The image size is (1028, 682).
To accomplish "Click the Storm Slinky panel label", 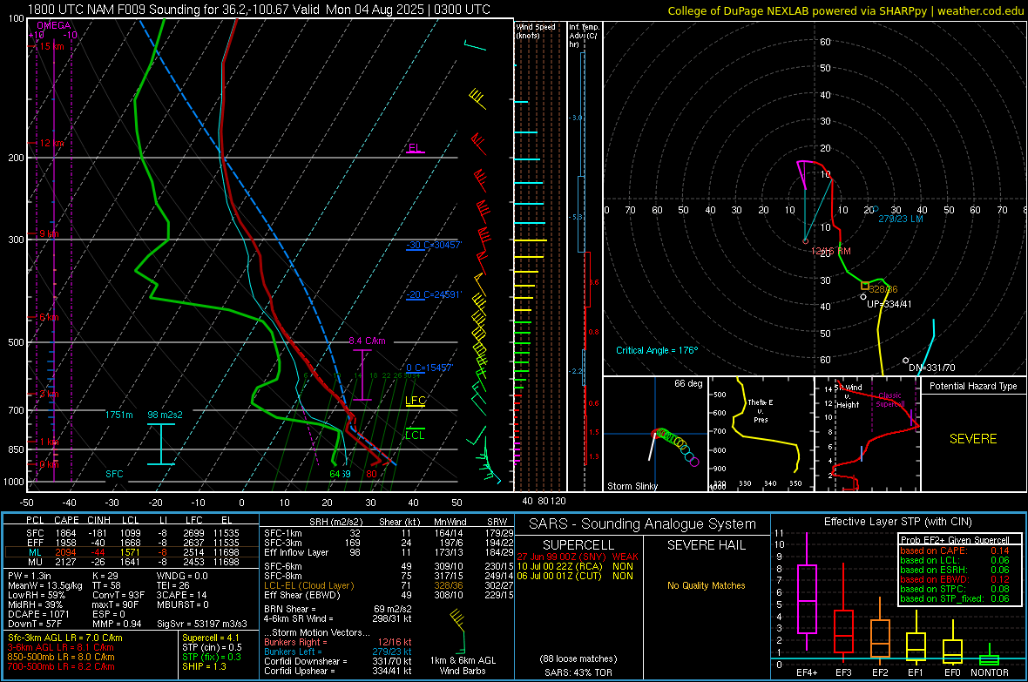I will pyautogui.click(x=632, y=486).
